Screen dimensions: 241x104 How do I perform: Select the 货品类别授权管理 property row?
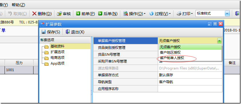[x=126, y=48]
